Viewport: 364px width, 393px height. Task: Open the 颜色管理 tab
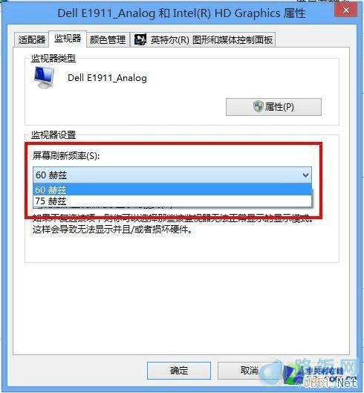pyautogui.click(x=108, y=39)
